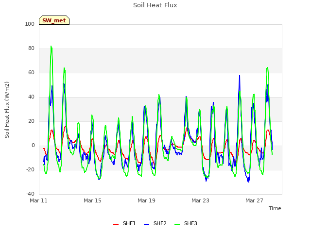Toggle SHF3 series in legend
Screen dimensions: 311x233
(186, 223)
